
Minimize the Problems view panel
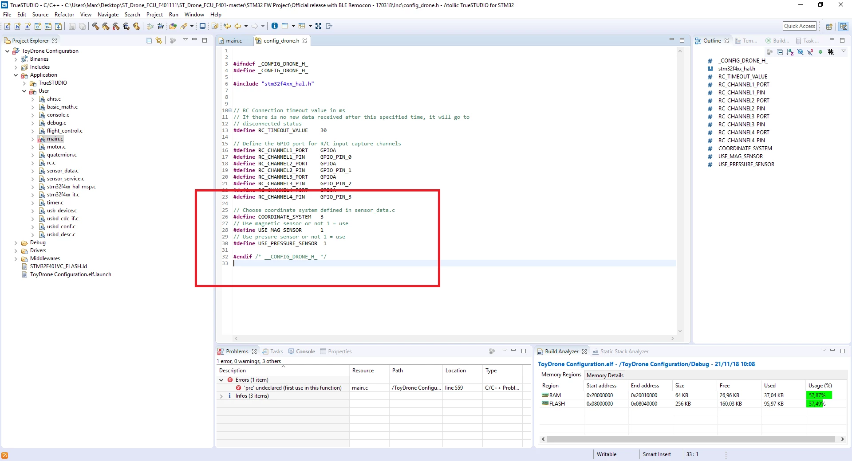click(513, 350)
